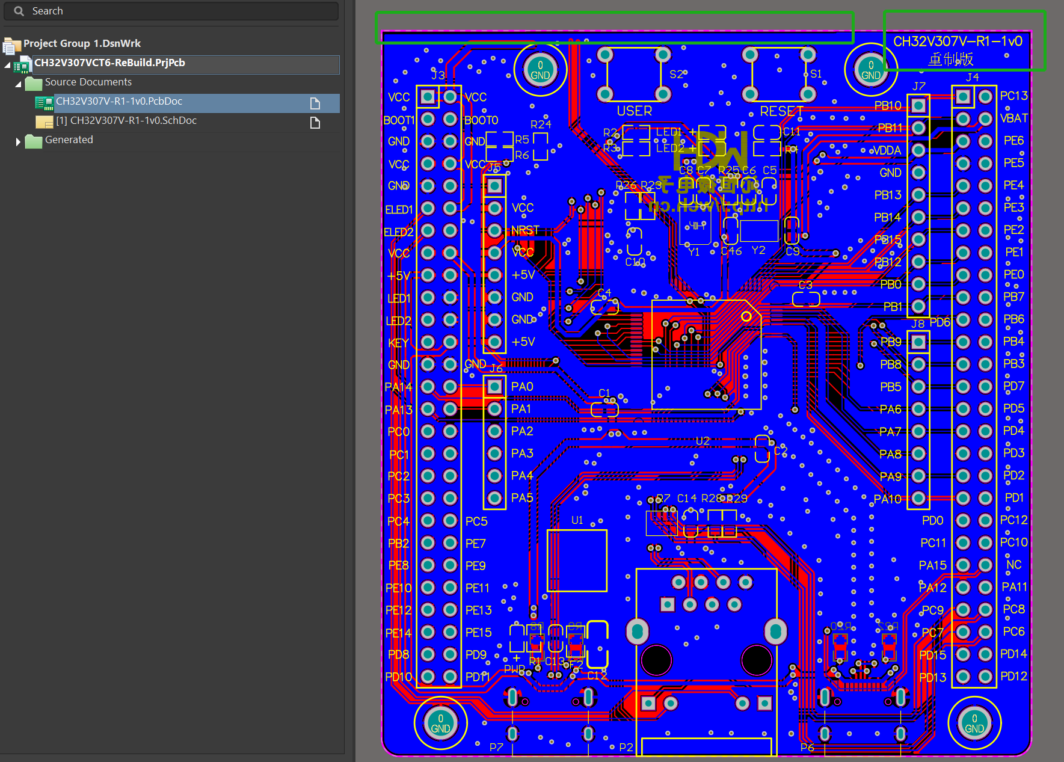Screen dimensions: 1064x762
Task: Open [1] CH32V307V-R1-1v0.SchDoc document
Action: tap(126, 120)
